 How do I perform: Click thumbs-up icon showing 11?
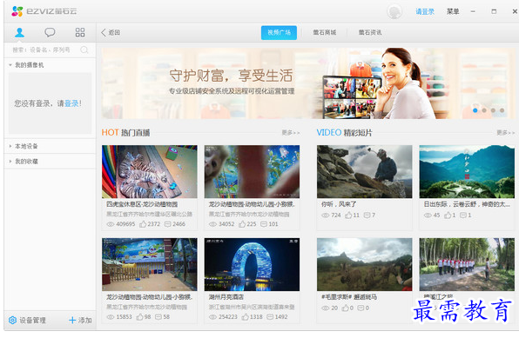point(348,215)
